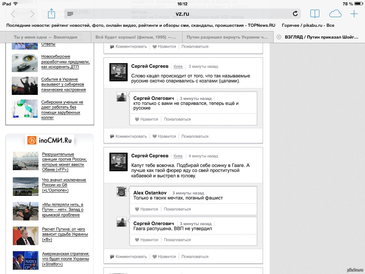Report the 'Капут тебе вовочка' post
Screen dimensions: 365x274
pyautogui.click(x=195, y=257)
